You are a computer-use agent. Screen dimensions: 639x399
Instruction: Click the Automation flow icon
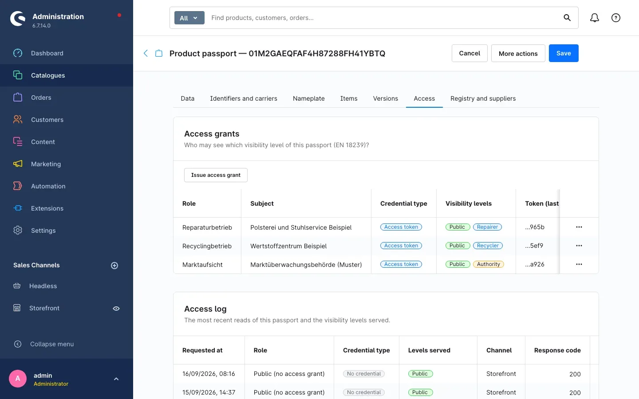pyautogui.click(x=18, y=186)
